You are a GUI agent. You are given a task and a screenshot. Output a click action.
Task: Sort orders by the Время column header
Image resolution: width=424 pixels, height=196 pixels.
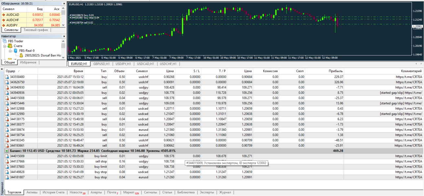61,71
